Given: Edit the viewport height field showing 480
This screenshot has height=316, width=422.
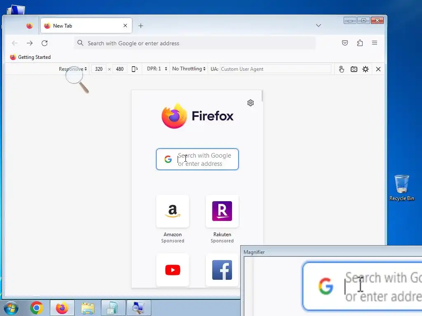Looking at the screenshot, I should tap(120, 69).
